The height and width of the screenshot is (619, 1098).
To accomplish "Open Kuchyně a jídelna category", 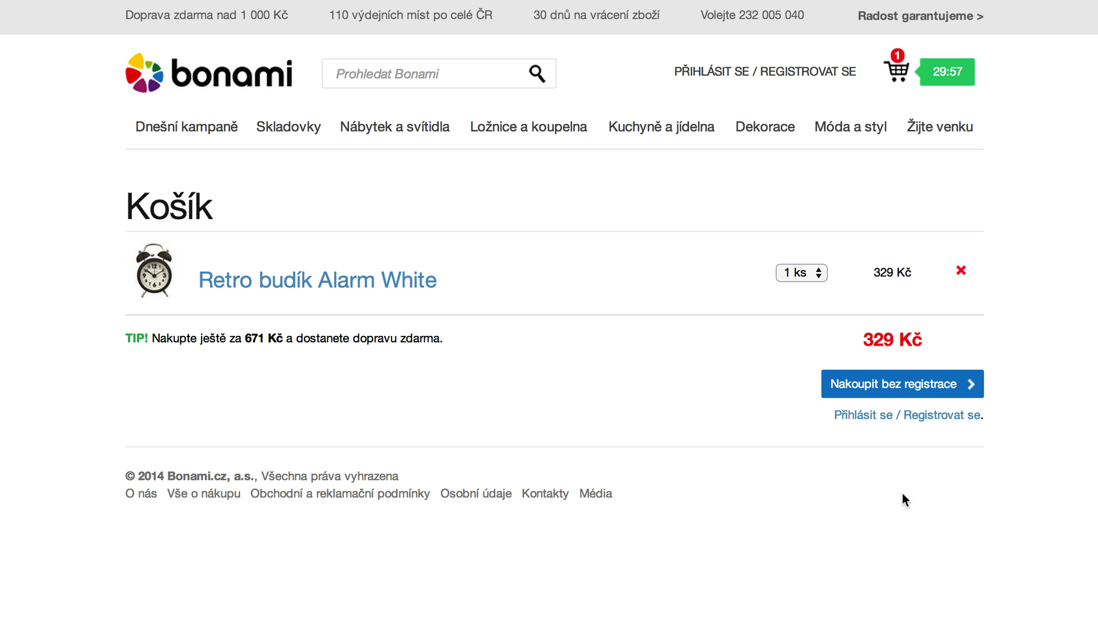I will pos(662,127).
